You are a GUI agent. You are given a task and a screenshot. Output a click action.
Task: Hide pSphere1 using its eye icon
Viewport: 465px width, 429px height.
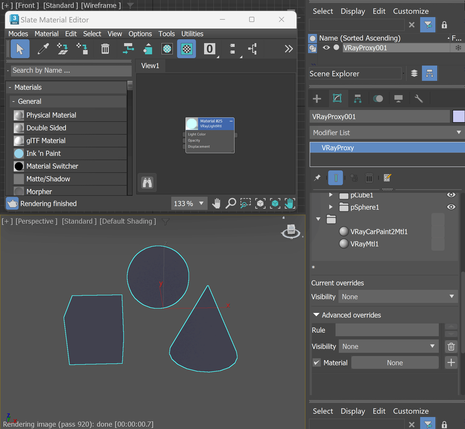(451, 207)
